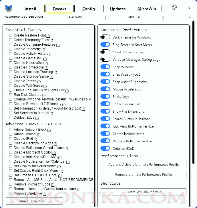
Task: Open help for Disable Storage Sense
Action: pyautogui.click(x=51, y=77)
